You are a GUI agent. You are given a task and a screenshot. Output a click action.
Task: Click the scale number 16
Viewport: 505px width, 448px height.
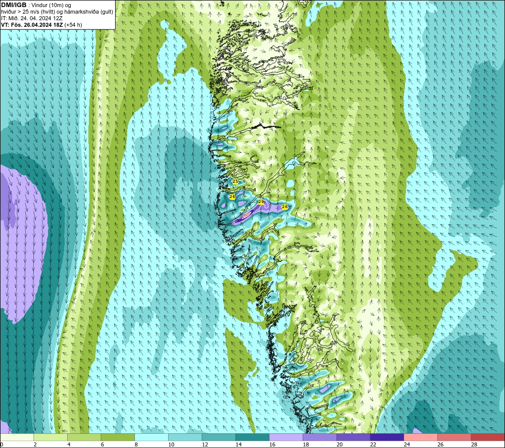(x=272, y=444)
